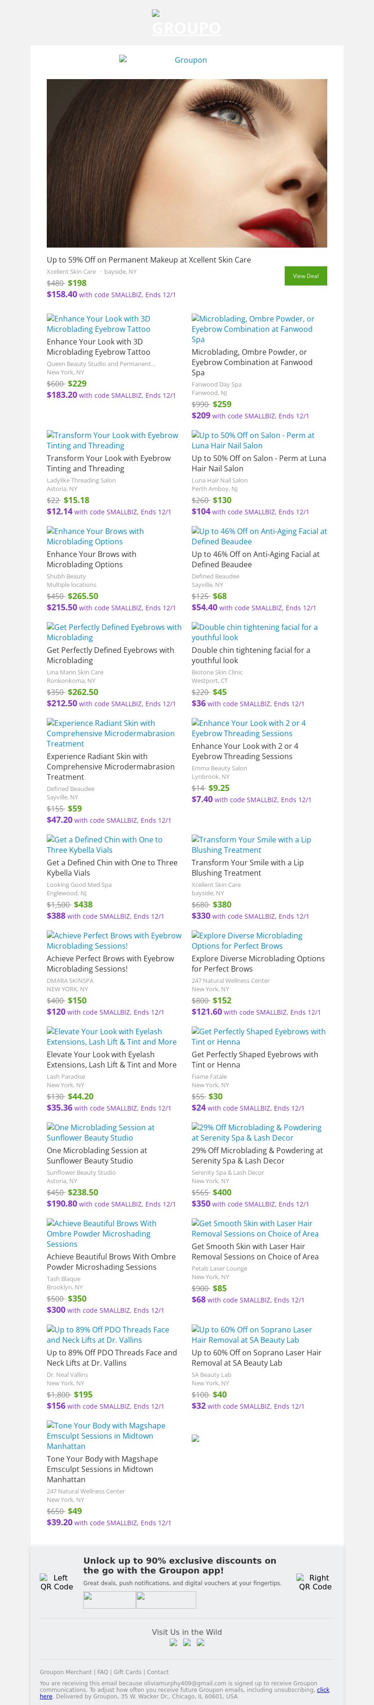Image resolution: width=374 pixels, height=1705 pixels.
Task: Open the middle social icon under Visit Us
Action: tap(187, 1642)
